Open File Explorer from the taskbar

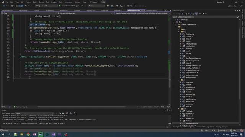22,134
